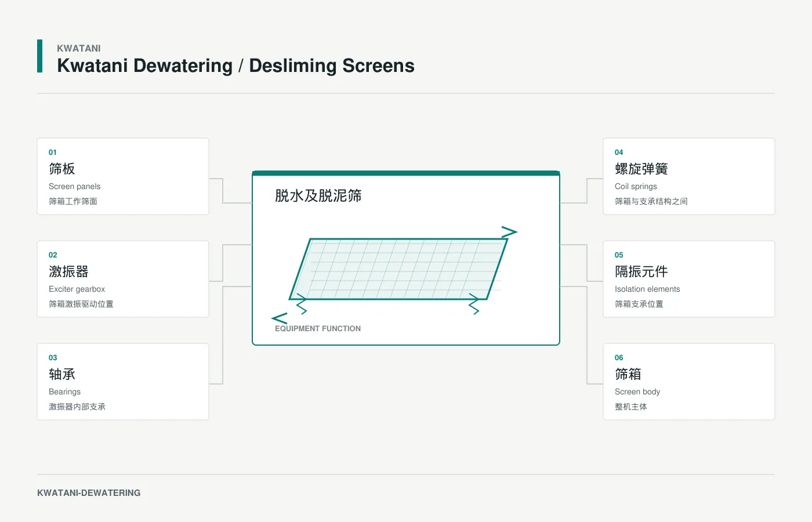Screen dimensions: 812x522
Task: Click the 'Coil springs' label
Action: click(x=636, y=186)
